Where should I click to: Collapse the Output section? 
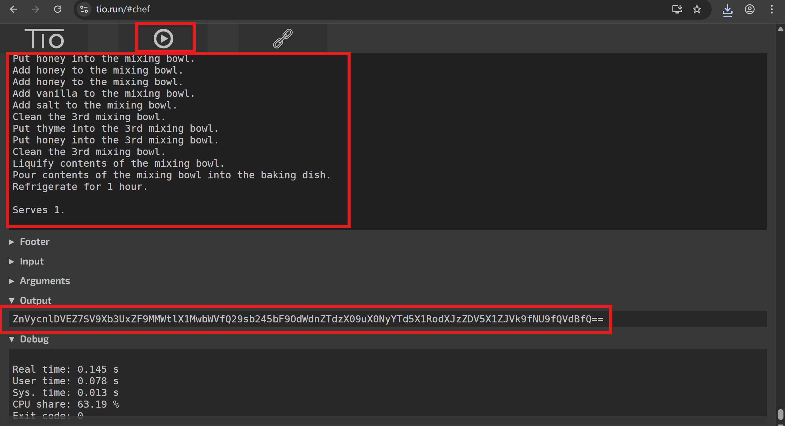pos(30,301)
